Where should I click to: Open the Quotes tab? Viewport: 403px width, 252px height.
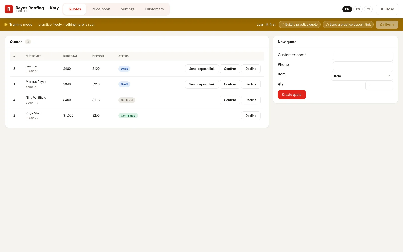(x=75, y=9)
